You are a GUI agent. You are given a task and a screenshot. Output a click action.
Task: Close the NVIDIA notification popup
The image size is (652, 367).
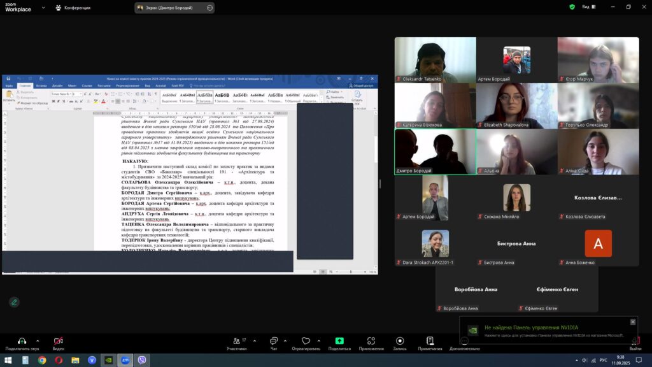click(633, 322)
